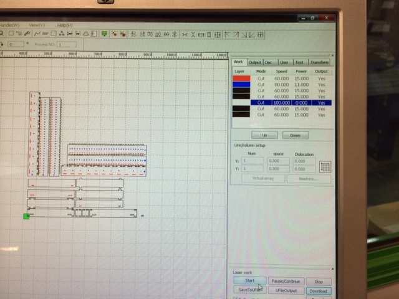Screen dimensions: 399x299
Task: Click the 100.000 speed in highlighted row
Action: (x=281, y=103)
